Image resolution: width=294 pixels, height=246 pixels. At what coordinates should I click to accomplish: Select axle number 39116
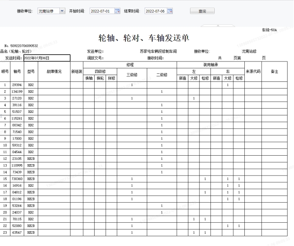[x=17, y=105]
